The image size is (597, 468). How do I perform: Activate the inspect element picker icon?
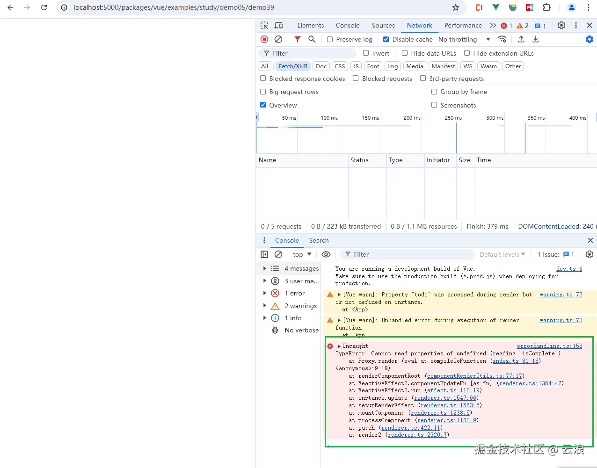click(x=264, y=25)
